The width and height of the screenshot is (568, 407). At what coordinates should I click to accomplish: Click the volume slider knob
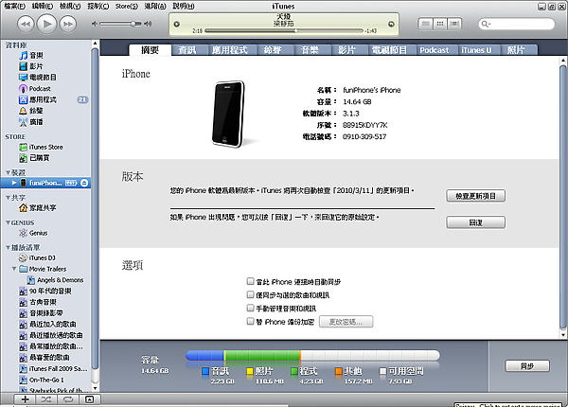[133, 24]
